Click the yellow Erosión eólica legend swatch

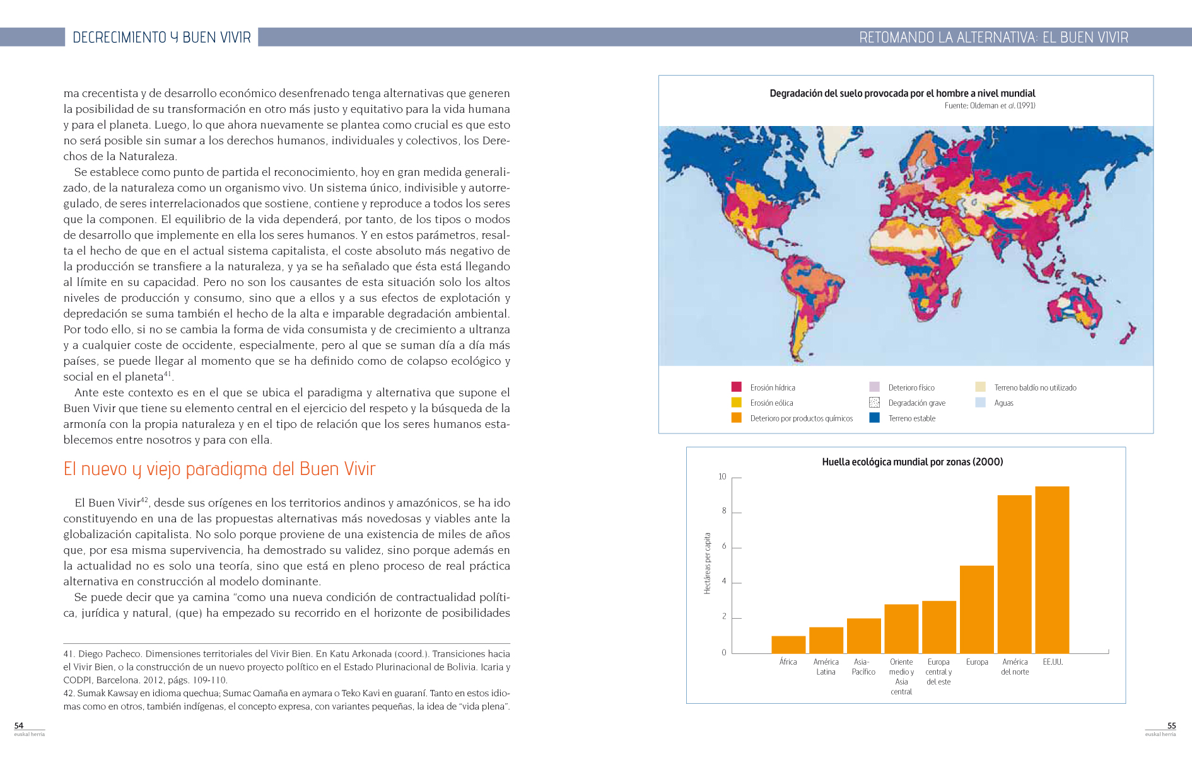(x=736, y=402)
